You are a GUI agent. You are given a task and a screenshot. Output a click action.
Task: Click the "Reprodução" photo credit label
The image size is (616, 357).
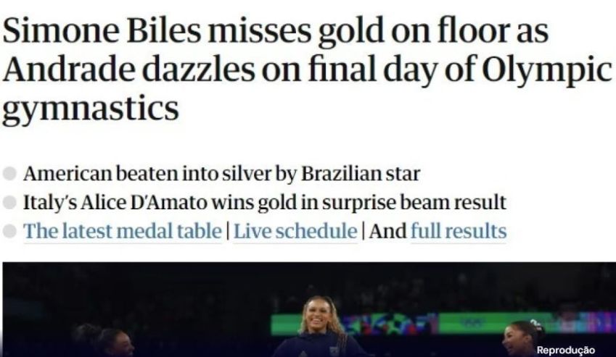click(565, 350)
